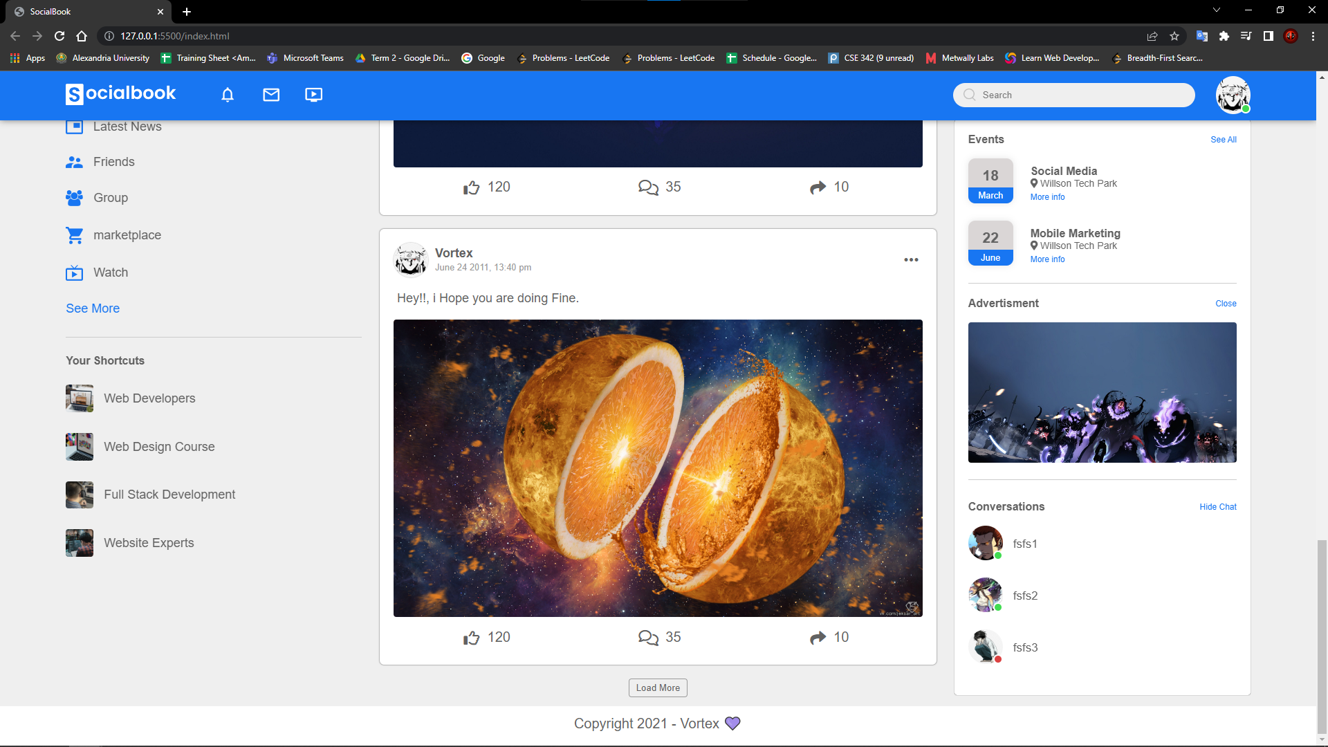Click inside the Search field
The width and height of the screenshot is (1328, 747).
click(x=1073, y=95)
